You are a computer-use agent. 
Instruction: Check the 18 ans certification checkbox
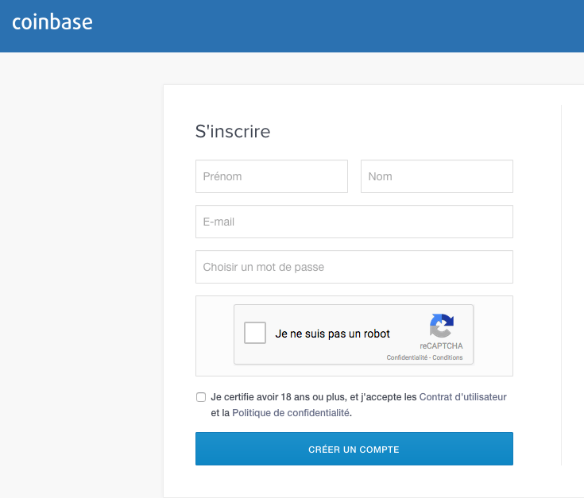(x=201, y=397)
